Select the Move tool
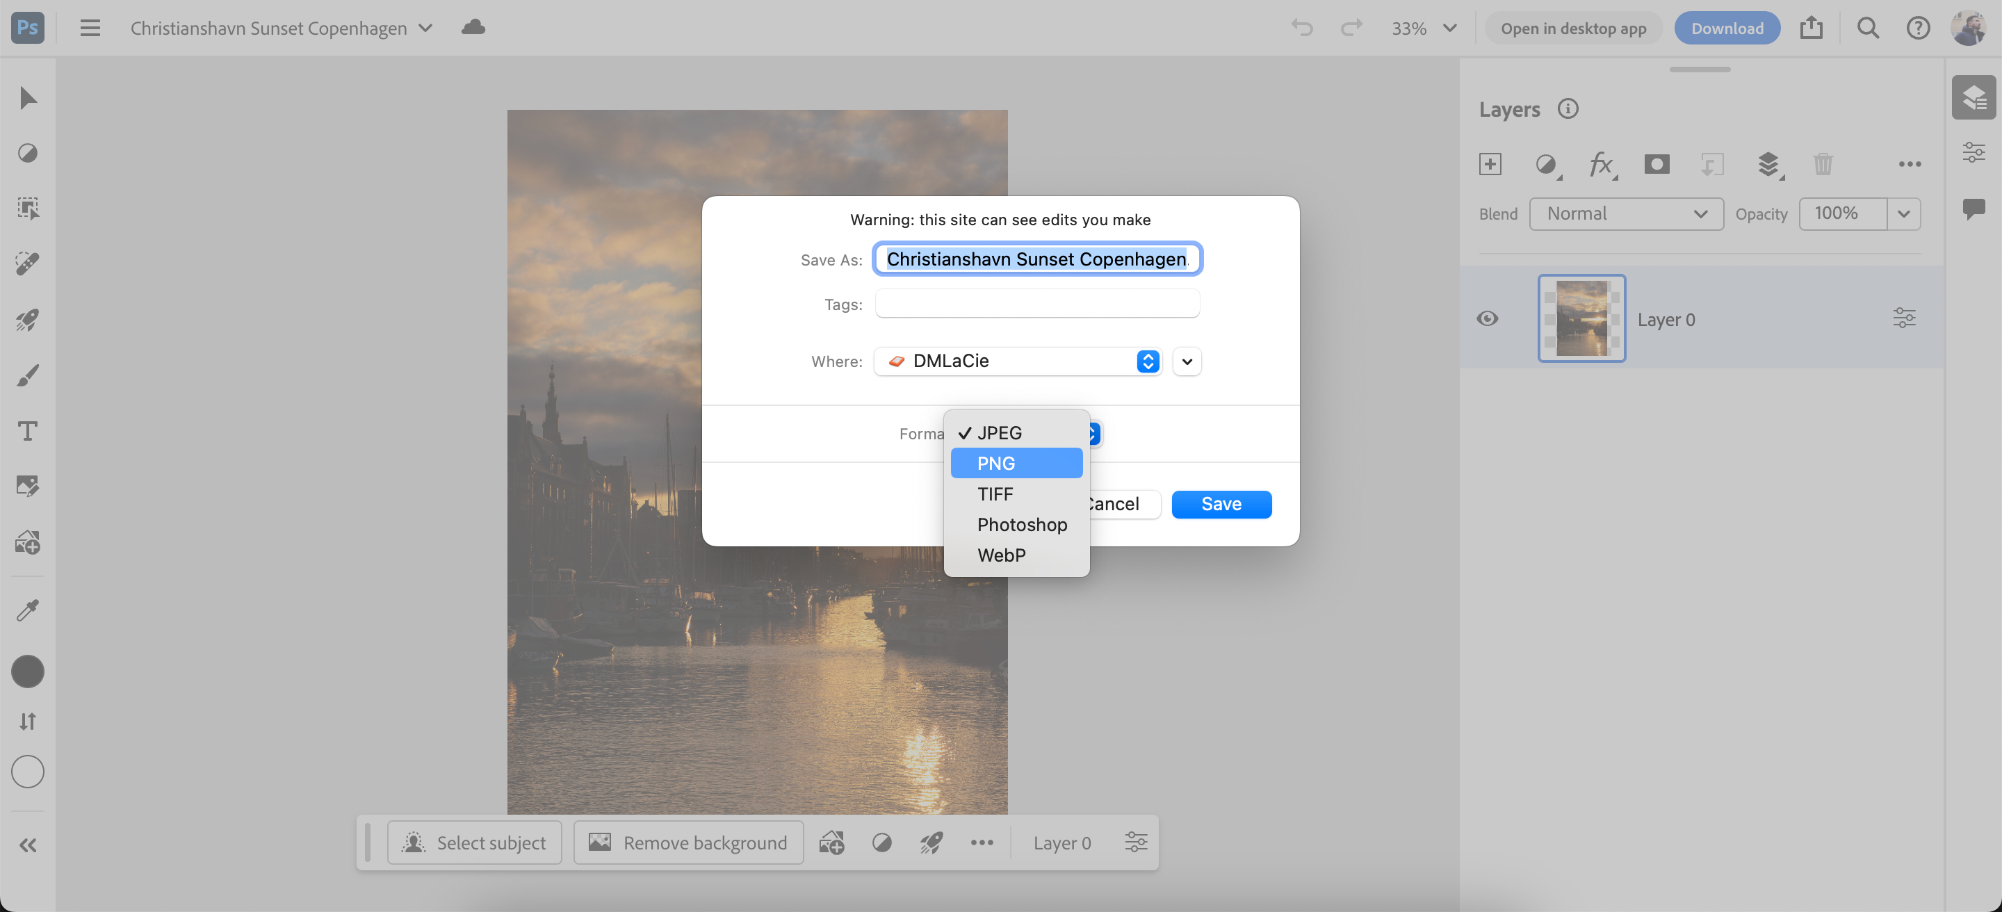This screenshot has width=2002, height=912. pyautogui.click(x=28, y=97)
